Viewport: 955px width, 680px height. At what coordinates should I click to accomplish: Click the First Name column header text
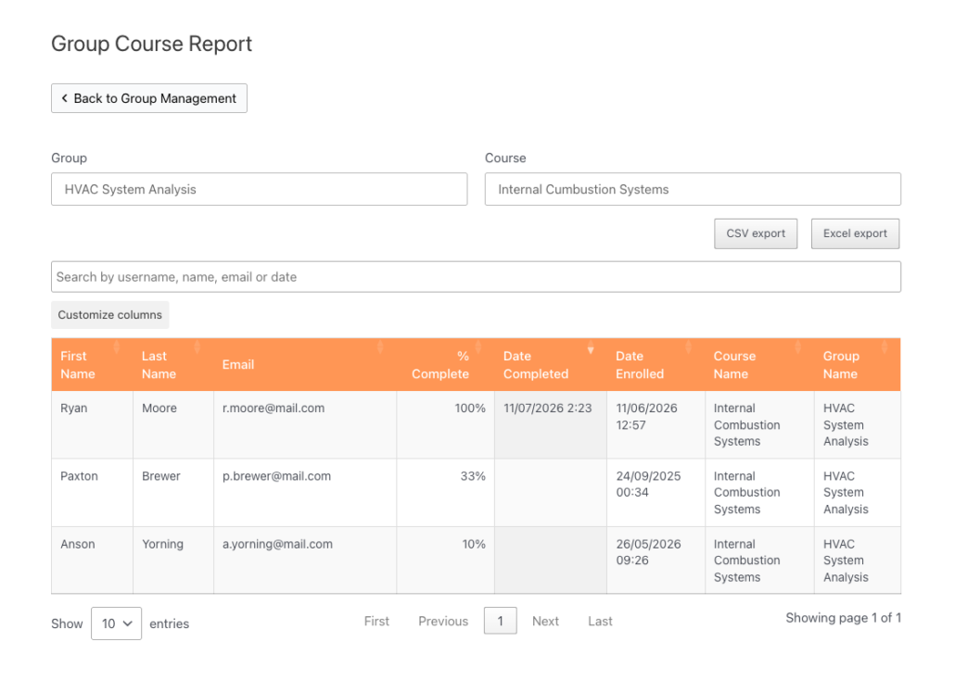click(77, 365)
